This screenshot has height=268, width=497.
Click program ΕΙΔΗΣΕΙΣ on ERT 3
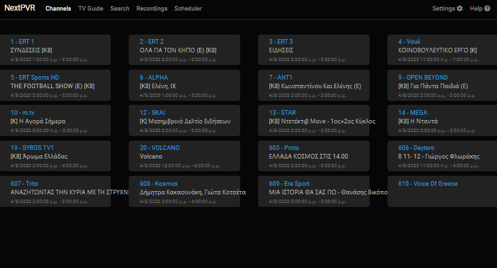pyautogui.click(x=281, y=50)
